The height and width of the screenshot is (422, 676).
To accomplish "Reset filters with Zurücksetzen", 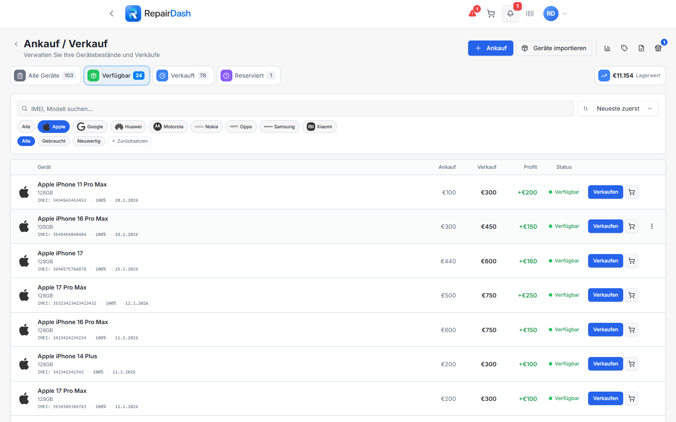I will click(130, 141).
